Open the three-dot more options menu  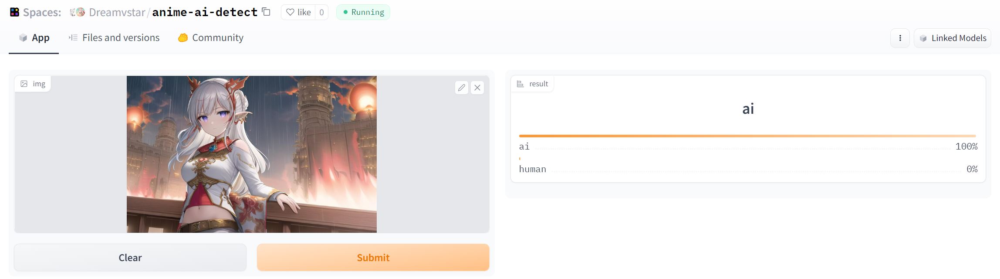point(900,38)
